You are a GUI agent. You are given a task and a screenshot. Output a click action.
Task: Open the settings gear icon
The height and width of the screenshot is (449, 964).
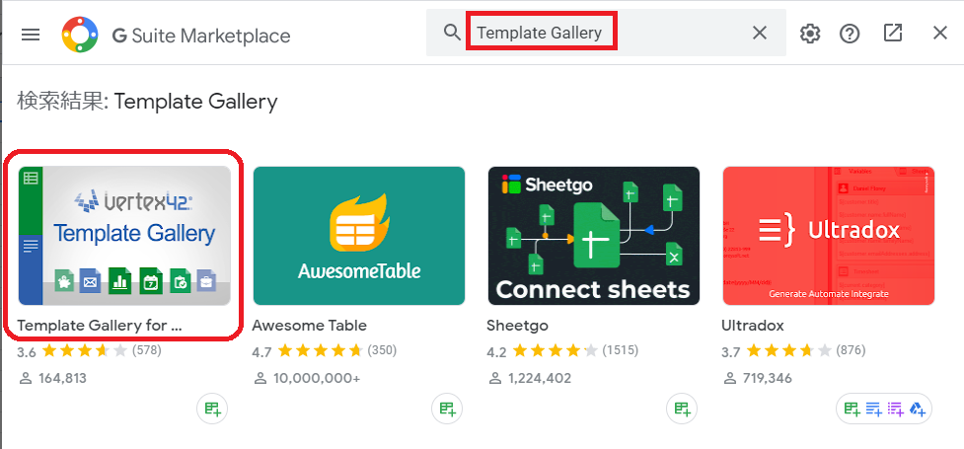coord(810,34)
